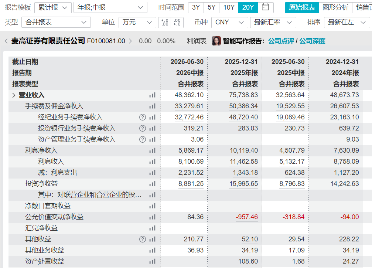Viewport: 372px width, 268px height.
Task: Open chart icon for 对联营企业和合营企业 row
Action: pos(152,195)
